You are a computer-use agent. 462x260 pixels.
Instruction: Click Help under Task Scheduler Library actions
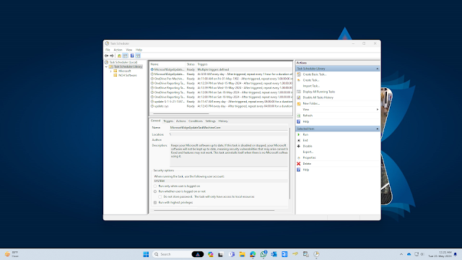click(306, 121)
